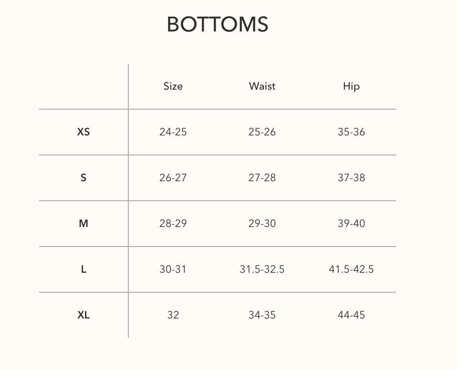Click the XL row label

pos(84,315)
